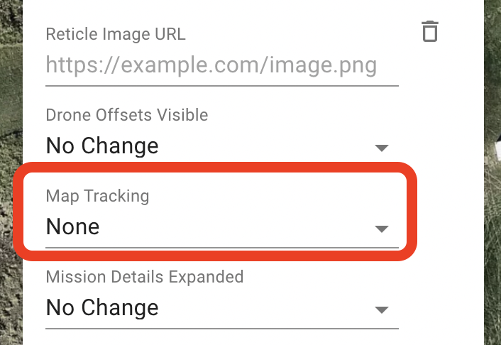
Task: Select No Change under Drone Offsets Visible
Action: 102,146
